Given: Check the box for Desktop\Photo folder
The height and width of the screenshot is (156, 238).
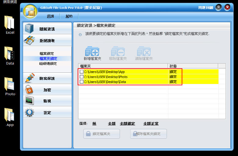Looking at the screenshot, I should coord(81,77).
